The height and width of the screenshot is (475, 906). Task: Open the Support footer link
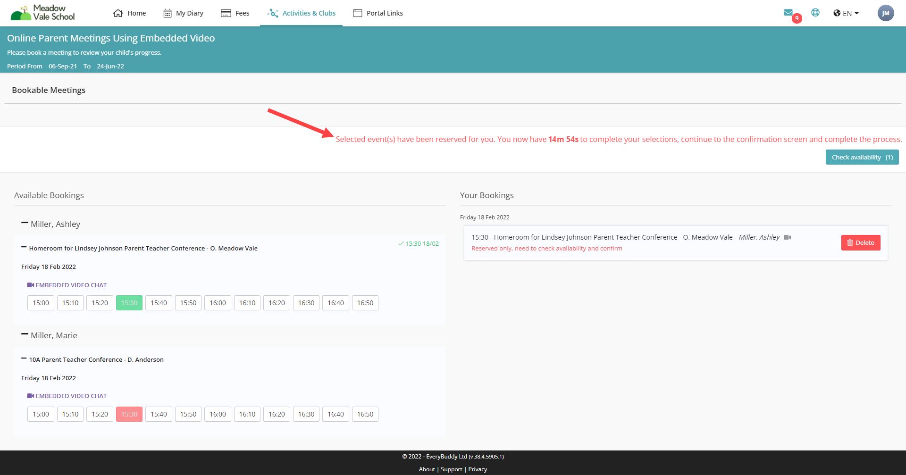click(451, 469)
